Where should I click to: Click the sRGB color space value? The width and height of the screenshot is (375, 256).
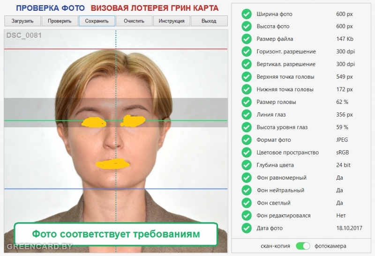click(x=343, y=153)
